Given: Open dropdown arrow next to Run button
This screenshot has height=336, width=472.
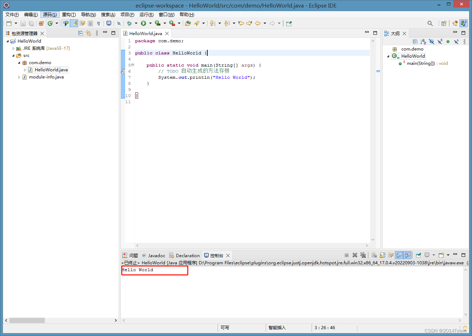Looking at the screenshot, I should click(150, 23).
